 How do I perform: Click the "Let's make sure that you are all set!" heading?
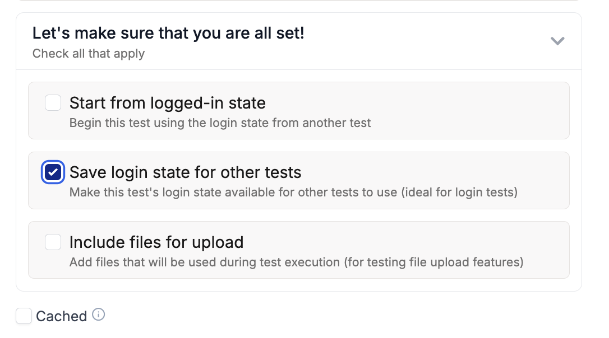point(168,33)
